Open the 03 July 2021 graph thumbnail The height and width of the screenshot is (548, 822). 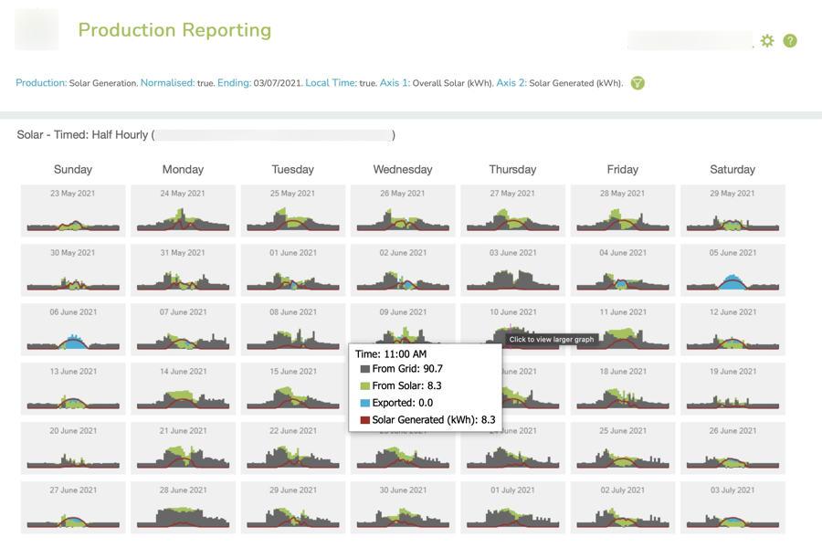click(732, 508)
